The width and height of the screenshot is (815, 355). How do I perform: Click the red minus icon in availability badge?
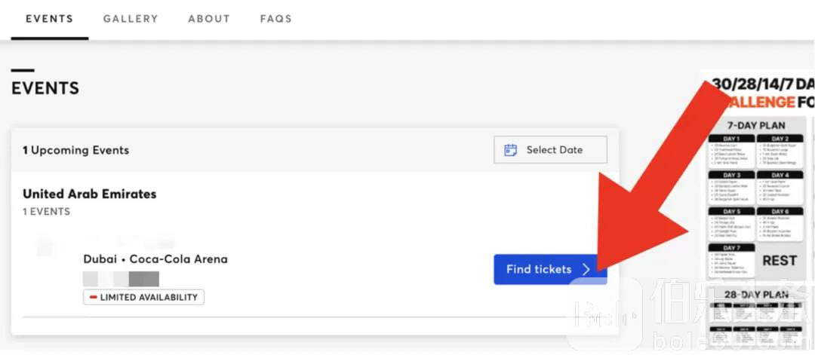coord(94,298)
